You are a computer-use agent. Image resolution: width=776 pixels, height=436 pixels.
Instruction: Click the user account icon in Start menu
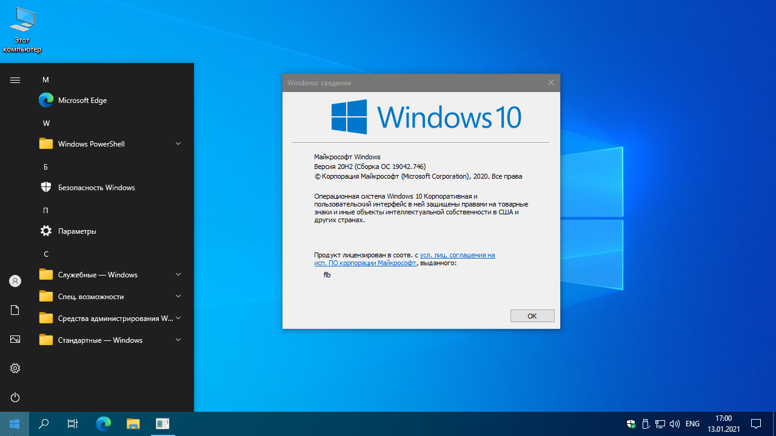[15, 281]
